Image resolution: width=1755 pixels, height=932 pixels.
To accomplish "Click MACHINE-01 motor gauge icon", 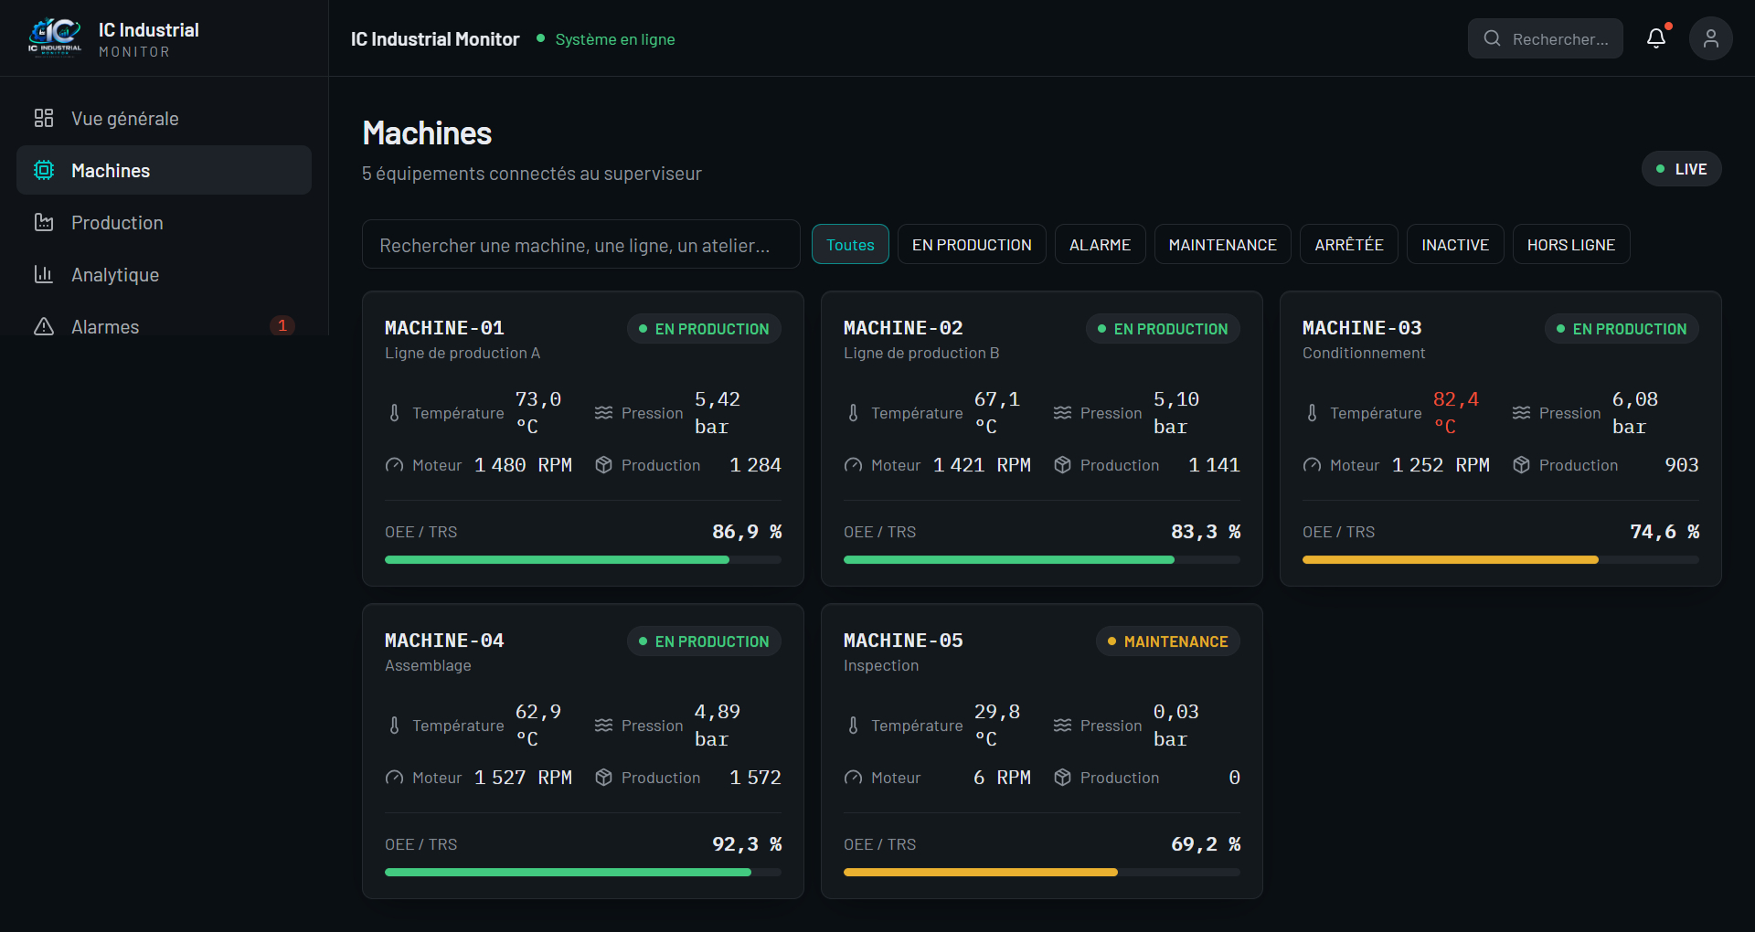I will pos(394,465).
